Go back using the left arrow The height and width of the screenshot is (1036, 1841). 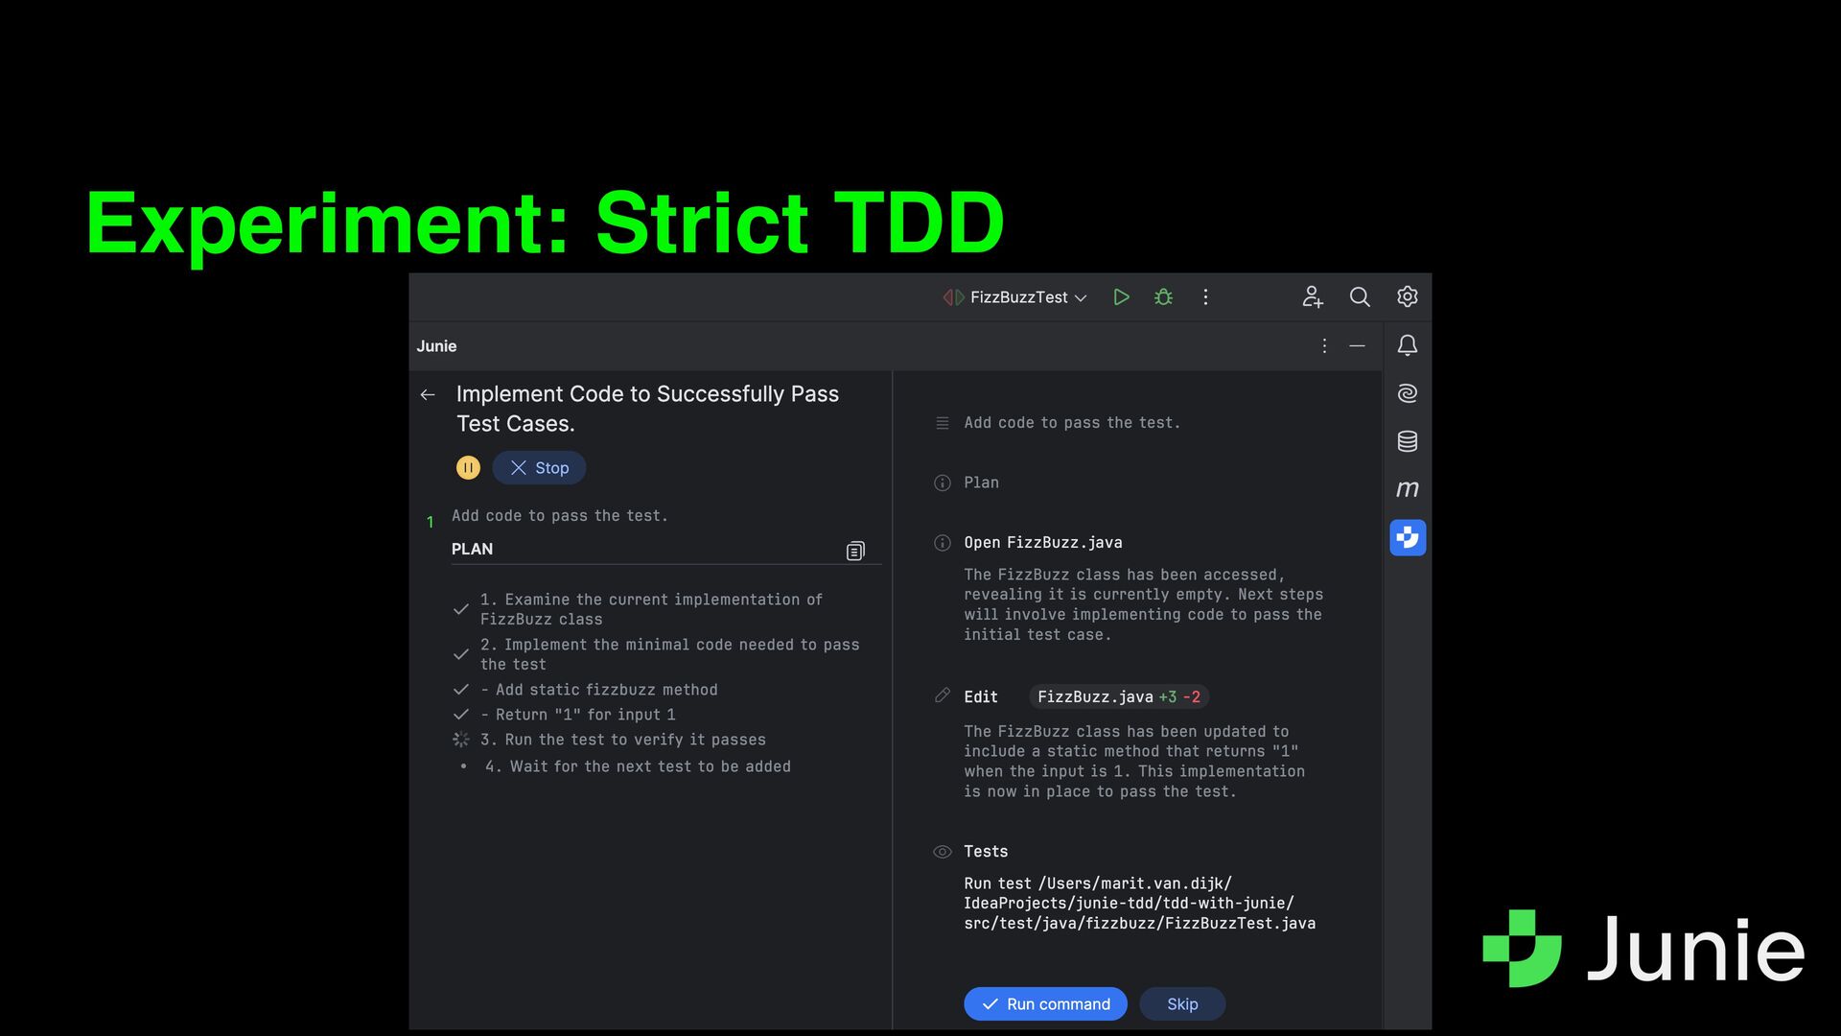click(428, 394)
